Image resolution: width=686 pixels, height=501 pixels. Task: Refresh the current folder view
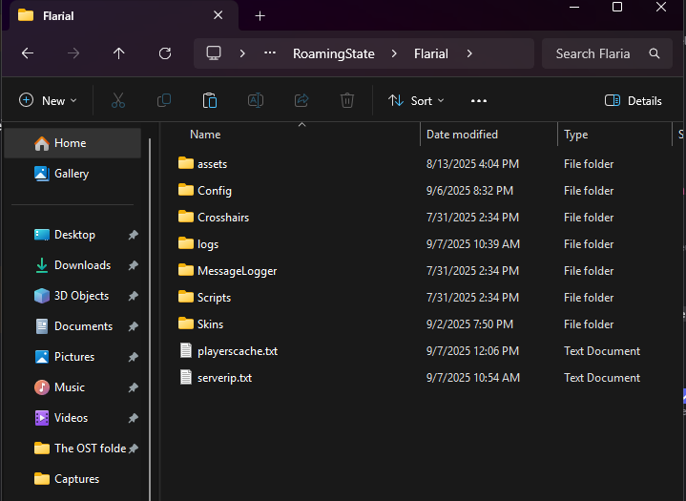[x=165, y=53]
